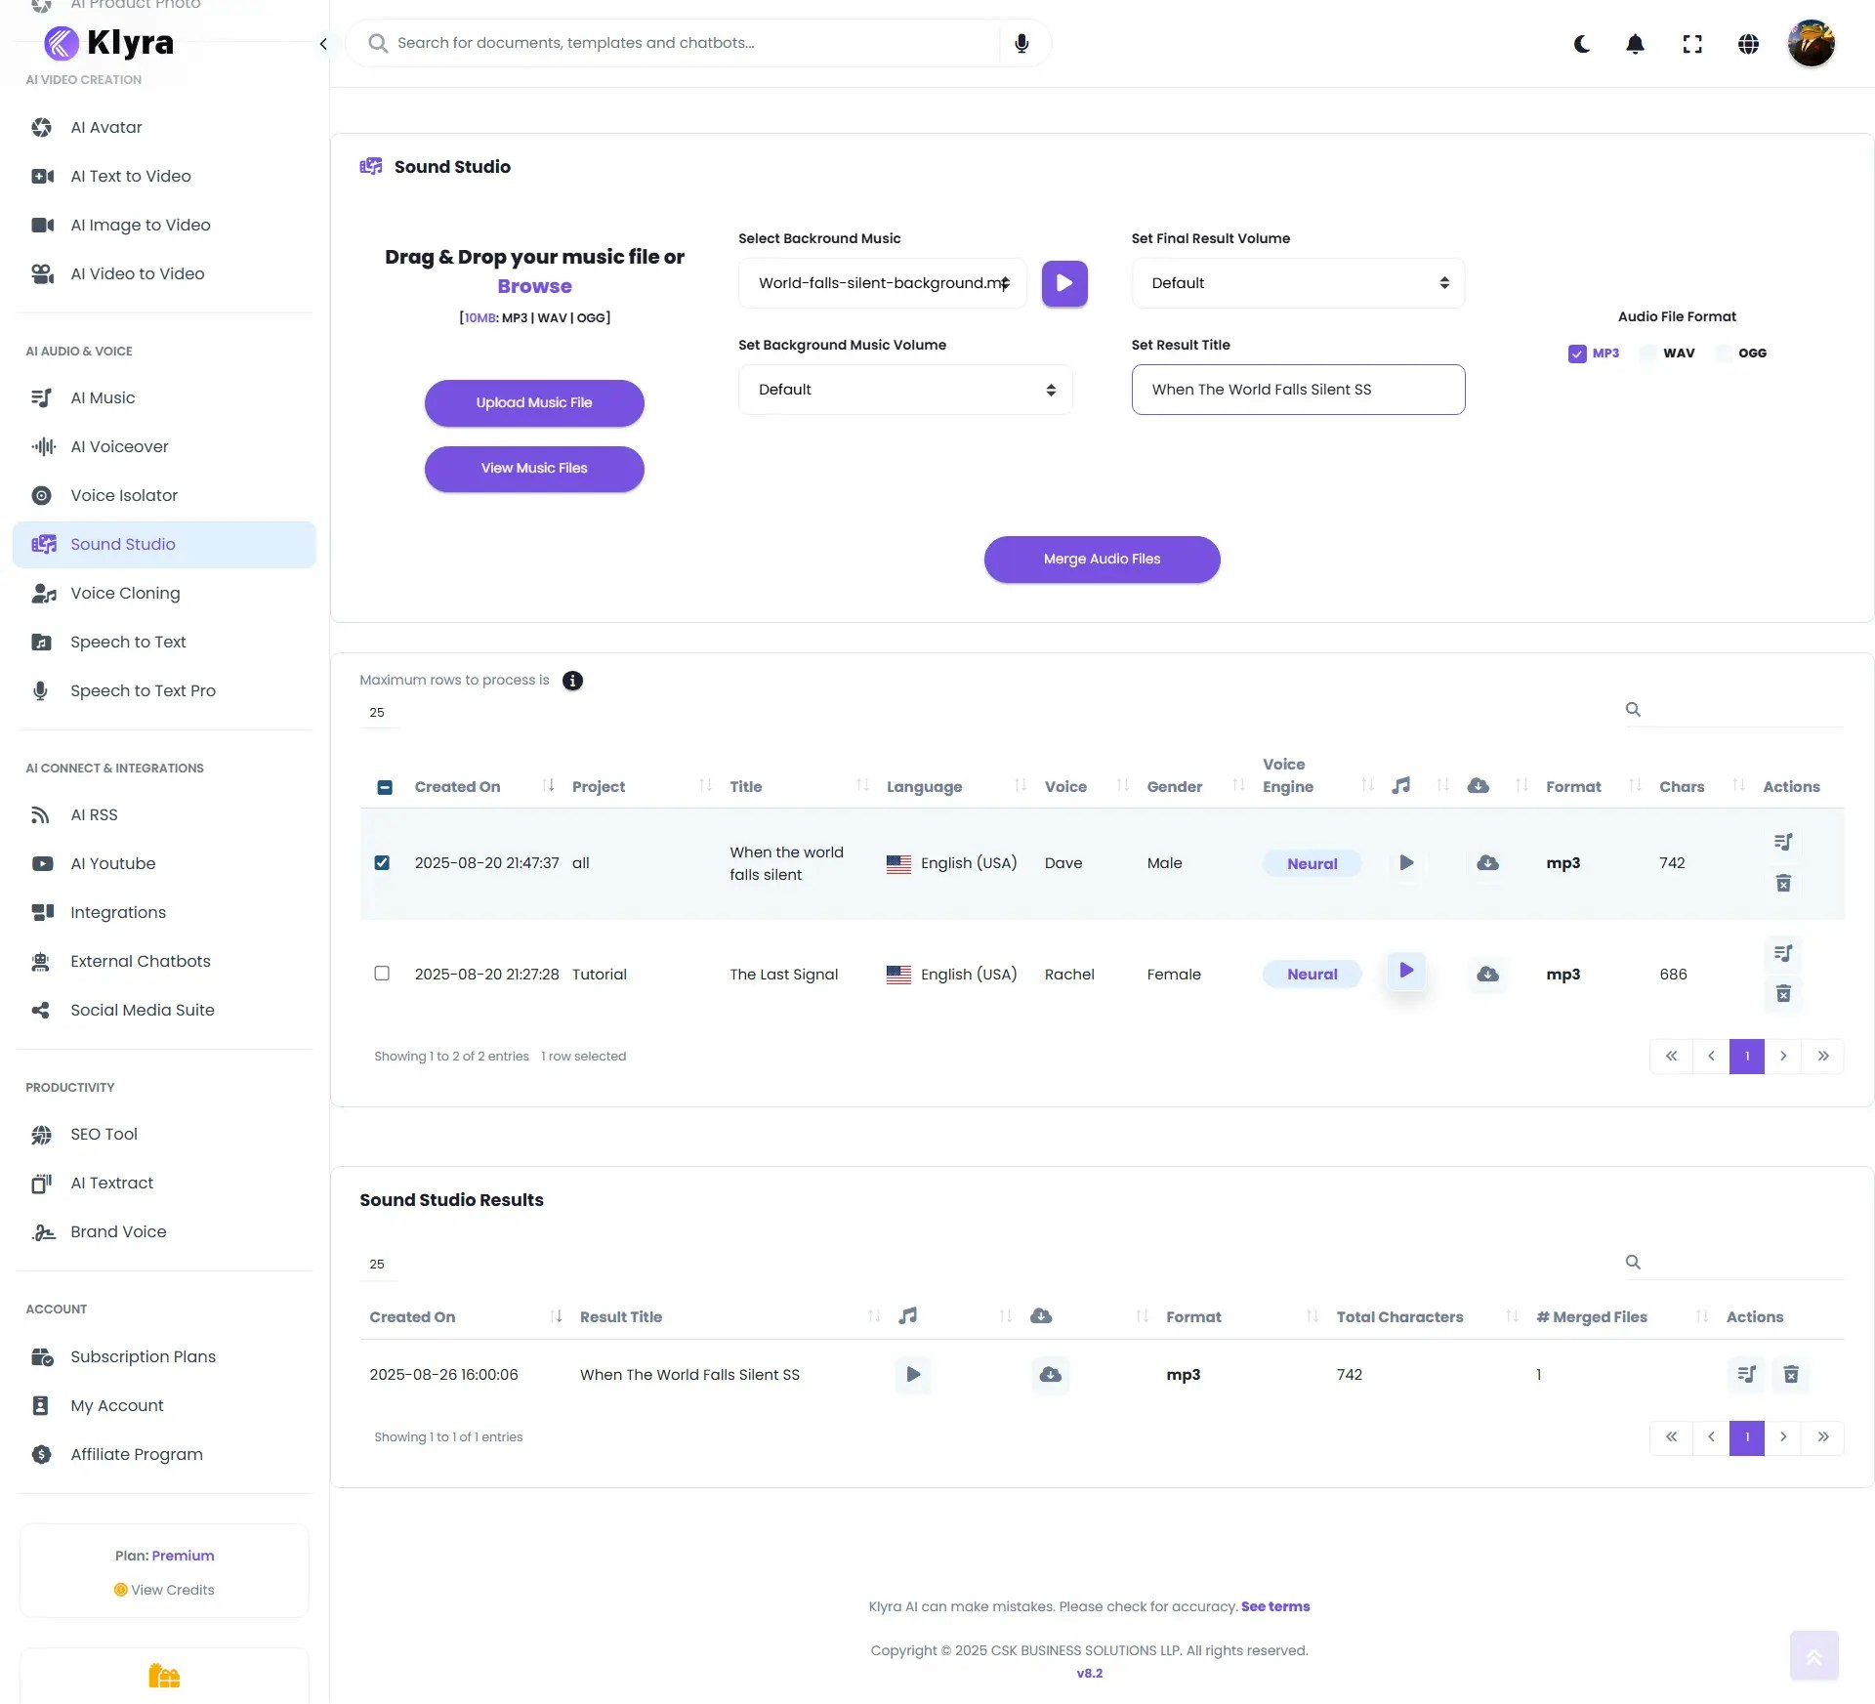1875x1704 pixels.
Task: Click the microphone icon in the search bar
Action: click(x=1021, y=43)
